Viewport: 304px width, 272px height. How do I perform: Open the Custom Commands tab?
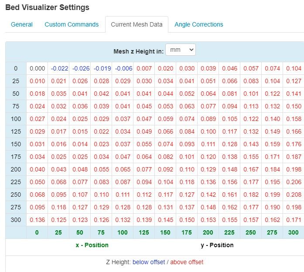click(x=72, y=24)
